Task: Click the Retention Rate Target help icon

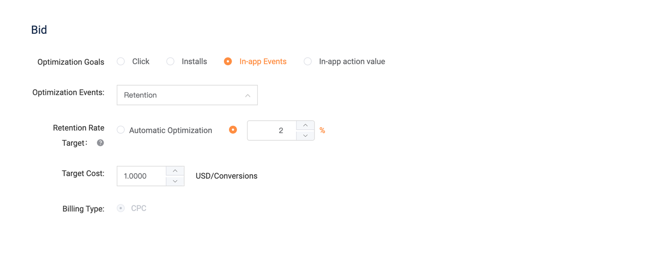Action: (101, 143)
